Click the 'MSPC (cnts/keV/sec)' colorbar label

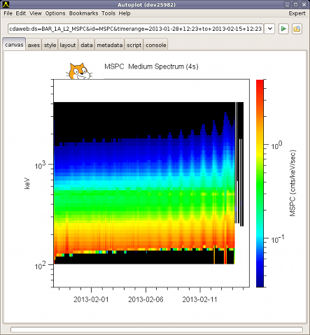(x=293, y=183)
